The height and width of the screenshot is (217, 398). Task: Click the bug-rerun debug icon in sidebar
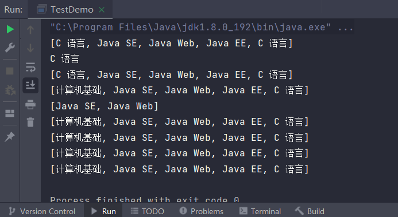pos(10,90)
